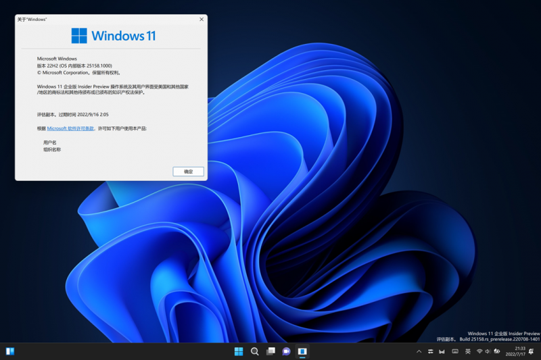
Task: Switch input method via 英 indicator
Action: point(467,351)
